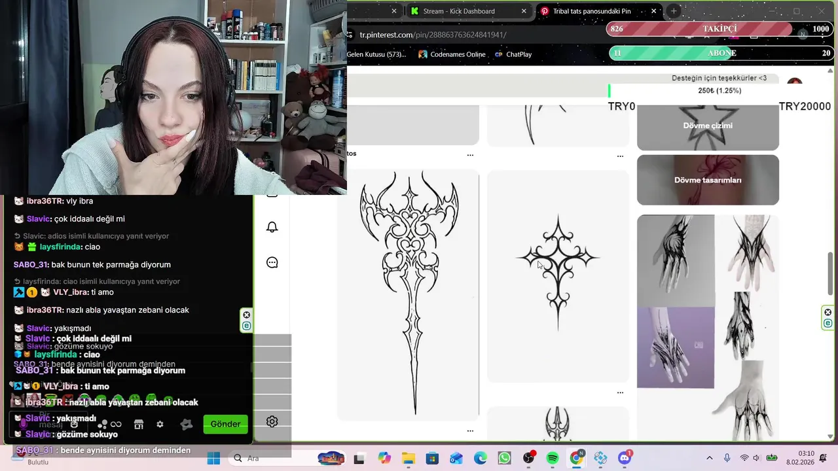Open Windows Start menu
Screen dimensions: 838x471
pos(213,459)
